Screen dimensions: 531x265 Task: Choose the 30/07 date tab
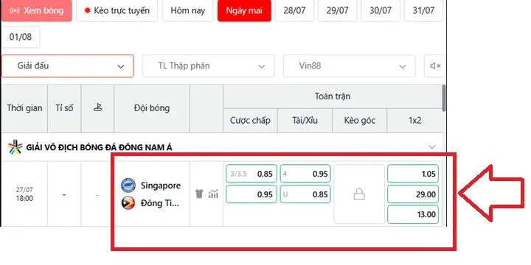click(x=381, y=10)
